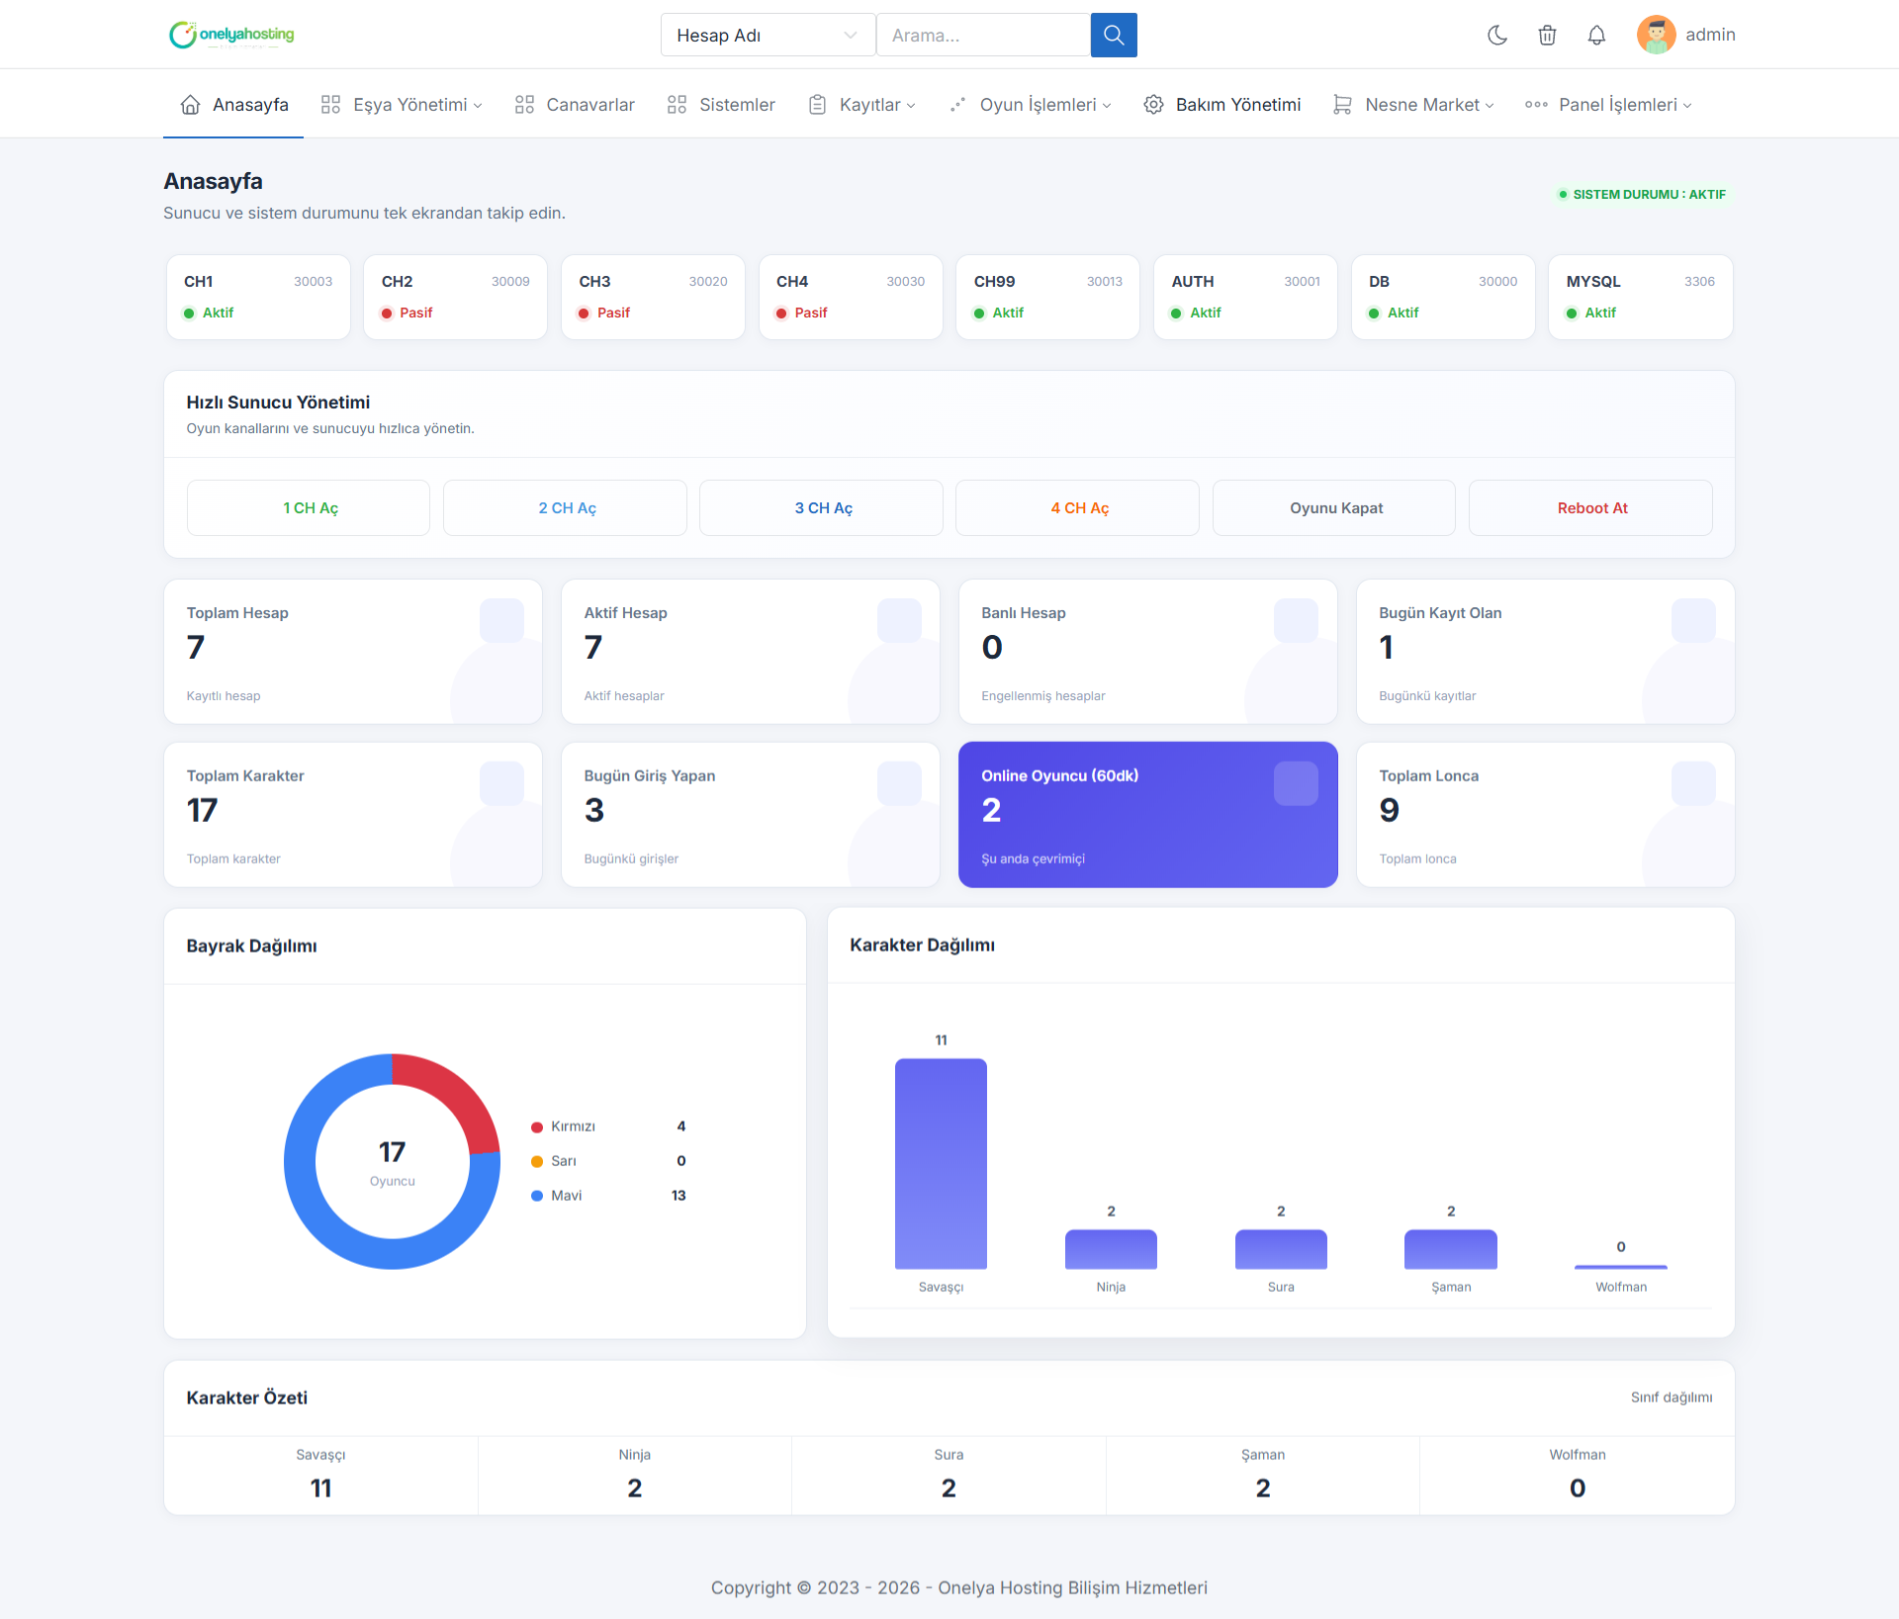Click the Savaşçı bar in chart
The width and height of the screenshot is (1899, 1619).
coord(941,1164)
